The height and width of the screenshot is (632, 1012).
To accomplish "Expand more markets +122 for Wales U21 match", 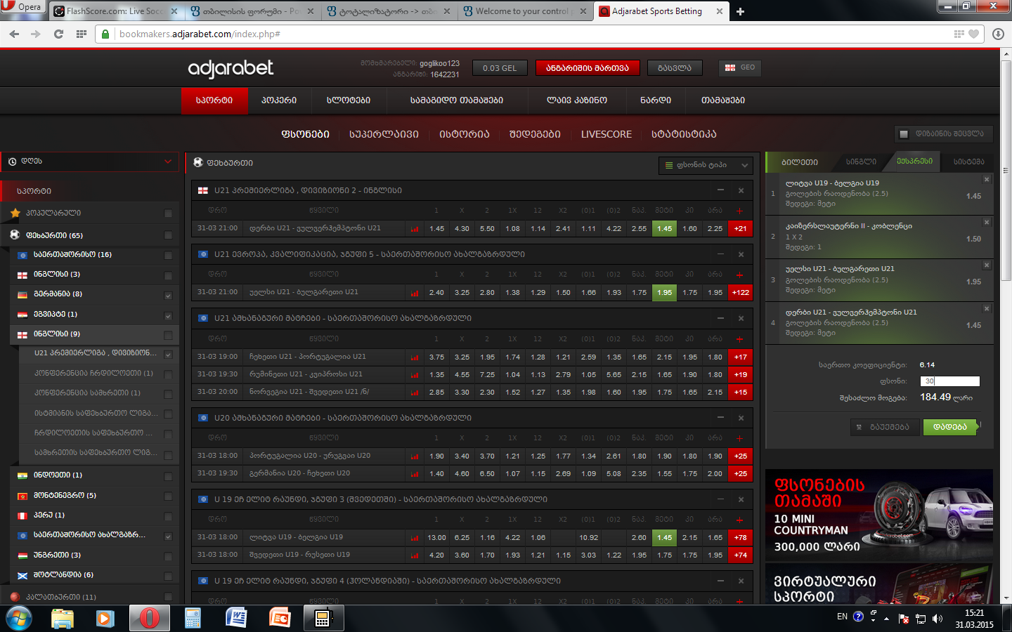I will coord(741,293).
